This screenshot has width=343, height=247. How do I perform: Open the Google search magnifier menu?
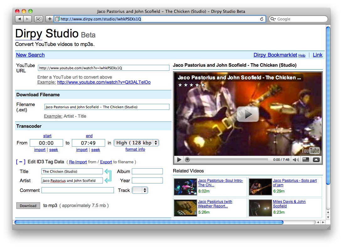273,19
